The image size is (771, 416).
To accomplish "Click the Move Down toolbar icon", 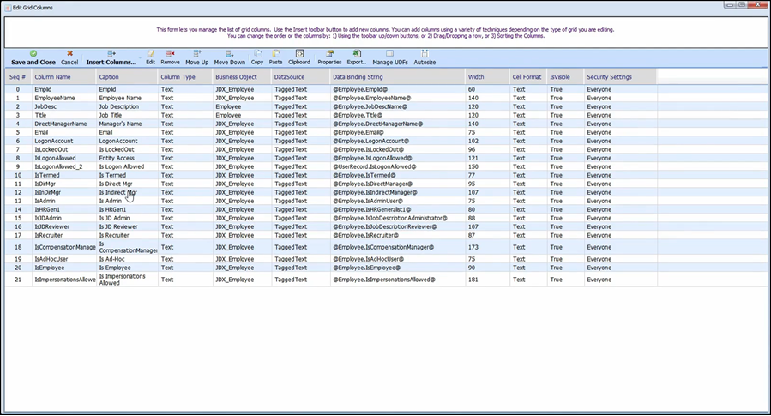I will pyautogui.click(x=229, y=57).
